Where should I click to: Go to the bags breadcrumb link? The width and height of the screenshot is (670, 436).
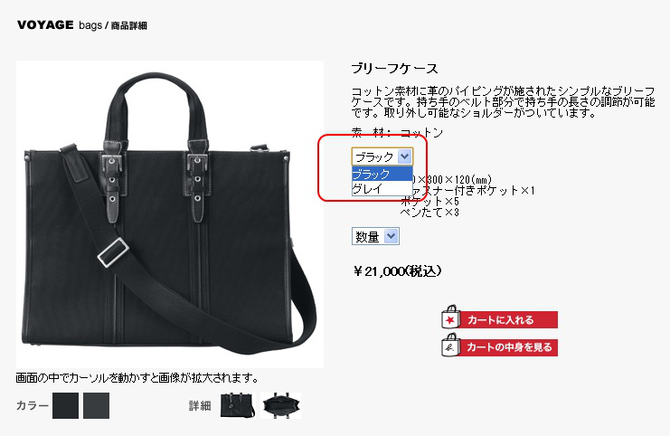pyautogui.click(x=90, y=25)
